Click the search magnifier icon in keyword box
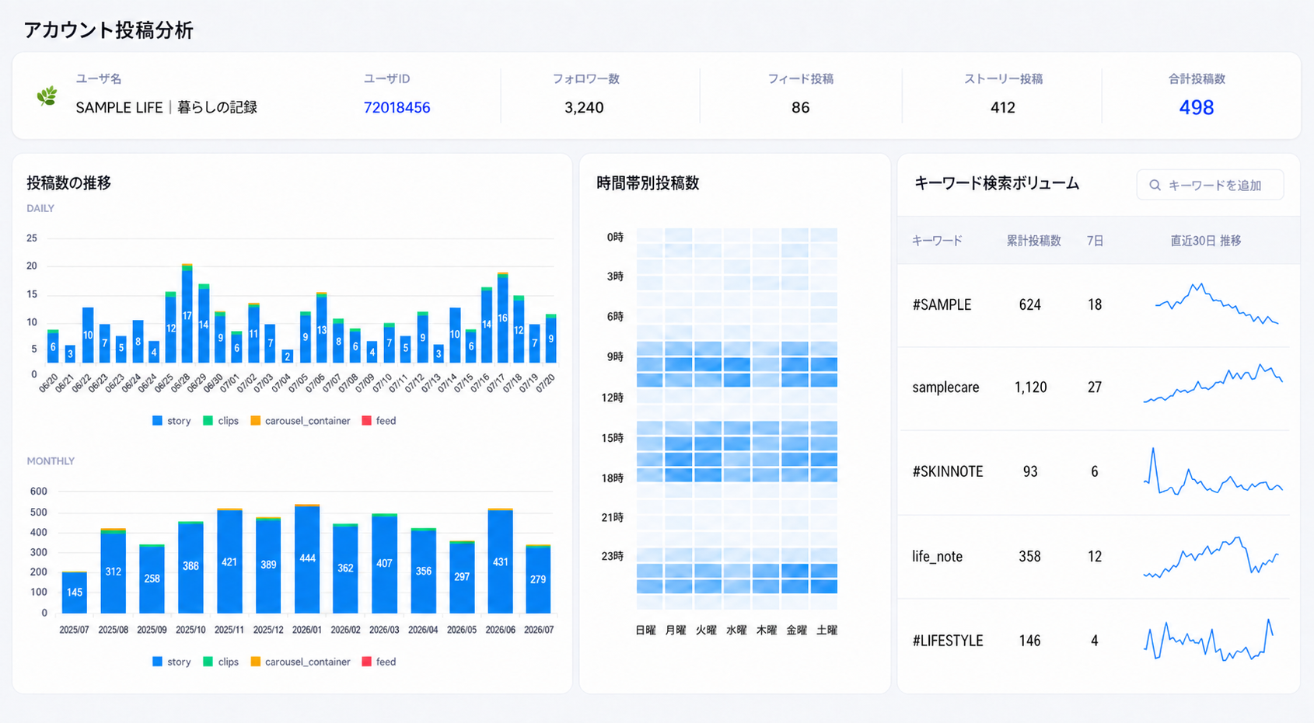 click(1155, 186)
